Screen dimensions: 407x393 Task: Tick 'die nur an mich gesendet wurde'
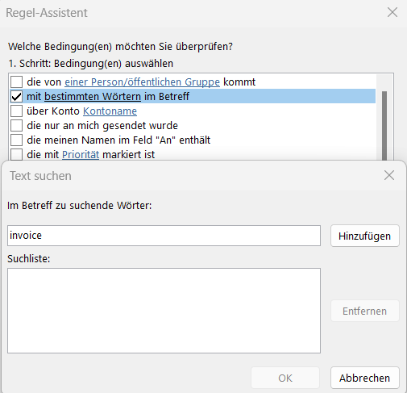click(16, 125)
